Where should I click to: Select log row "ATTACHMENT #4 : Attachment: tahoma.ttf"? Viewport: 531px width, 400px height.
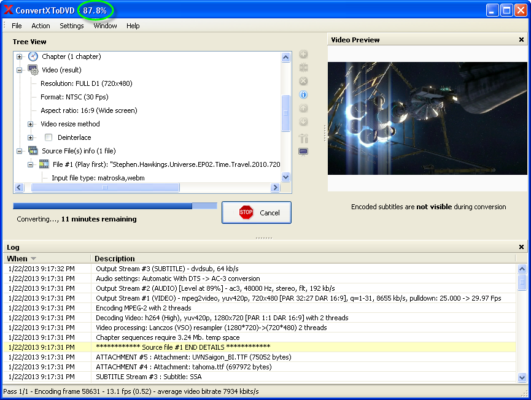260,367
